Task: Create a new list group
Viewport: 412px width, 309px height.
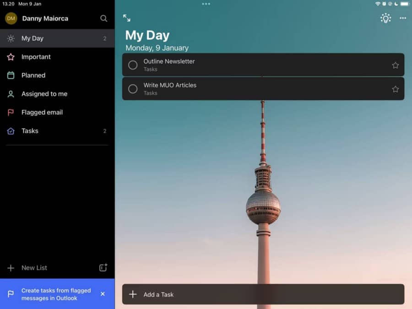Action: (x=103, y=267)
